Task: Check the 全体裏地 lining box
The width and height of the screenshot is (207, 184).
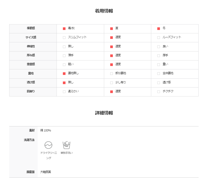Action: (159, 74)
